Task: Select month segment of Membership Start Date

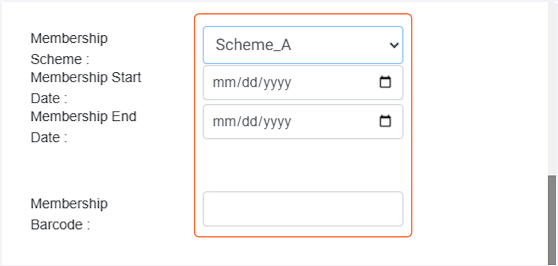Action: [x=220, y=83]
